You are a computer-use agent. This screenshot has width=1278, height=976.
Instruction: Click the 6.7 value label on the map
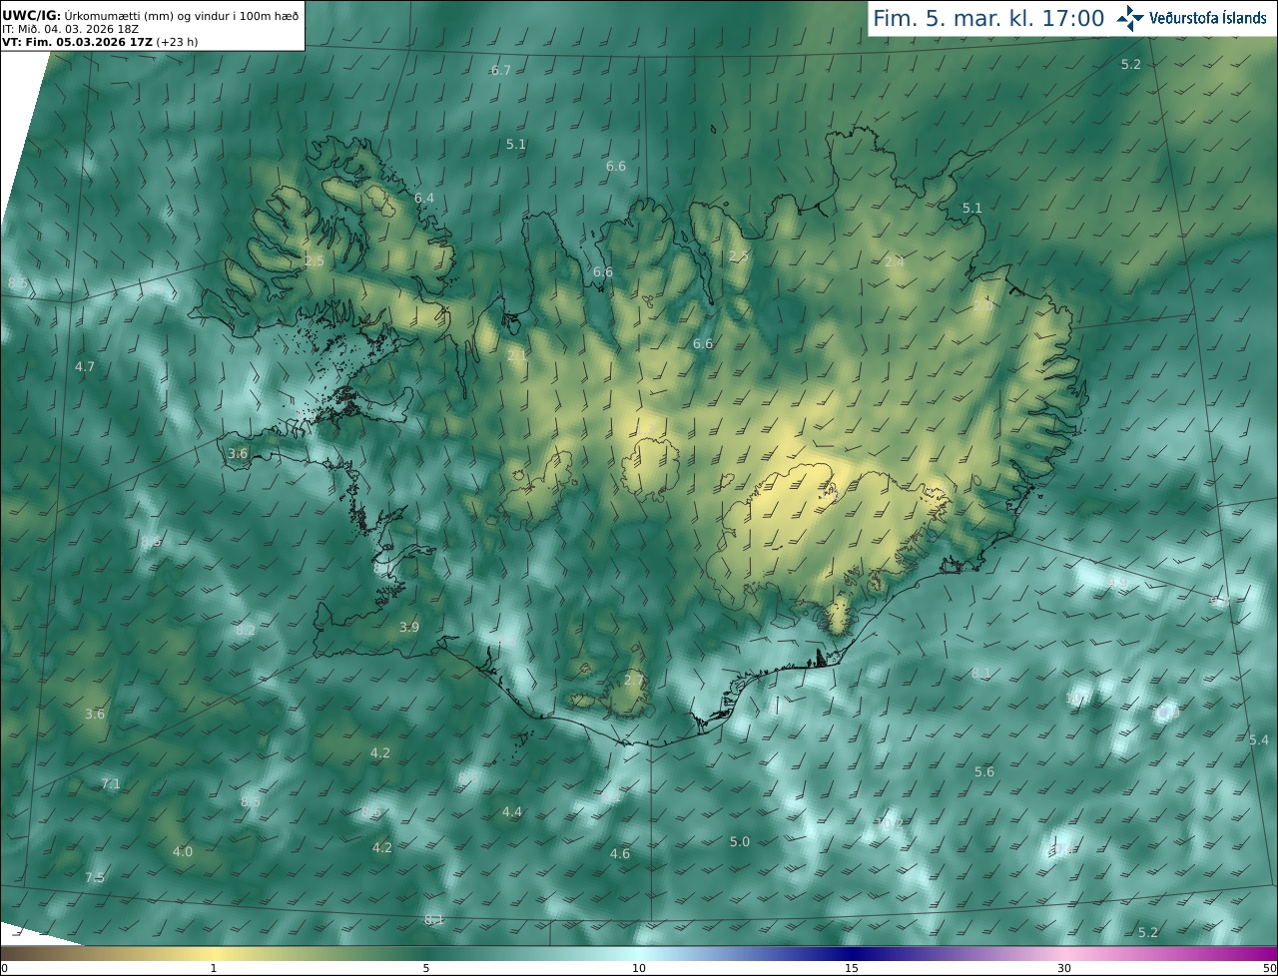[x=501, y=70]
